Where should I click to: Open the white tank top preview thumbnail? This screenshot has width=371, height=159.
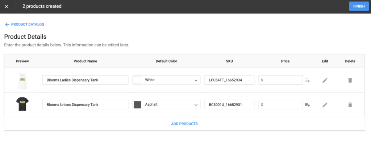[22, 81]
